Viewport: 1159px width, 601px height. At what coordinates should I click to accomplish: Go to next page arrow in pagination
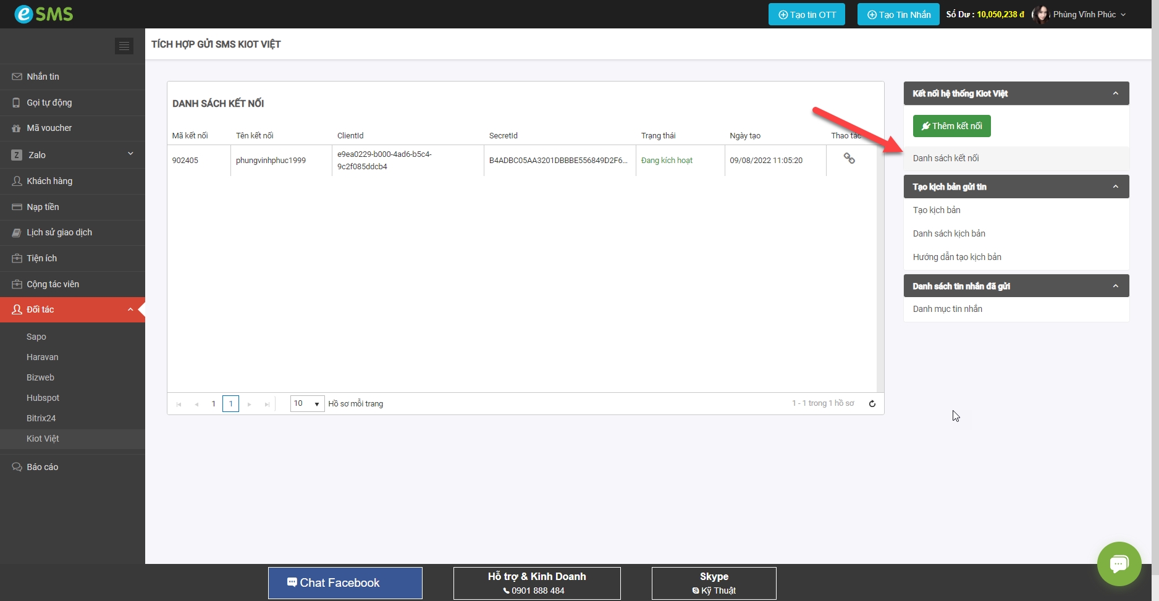[250, 404]
